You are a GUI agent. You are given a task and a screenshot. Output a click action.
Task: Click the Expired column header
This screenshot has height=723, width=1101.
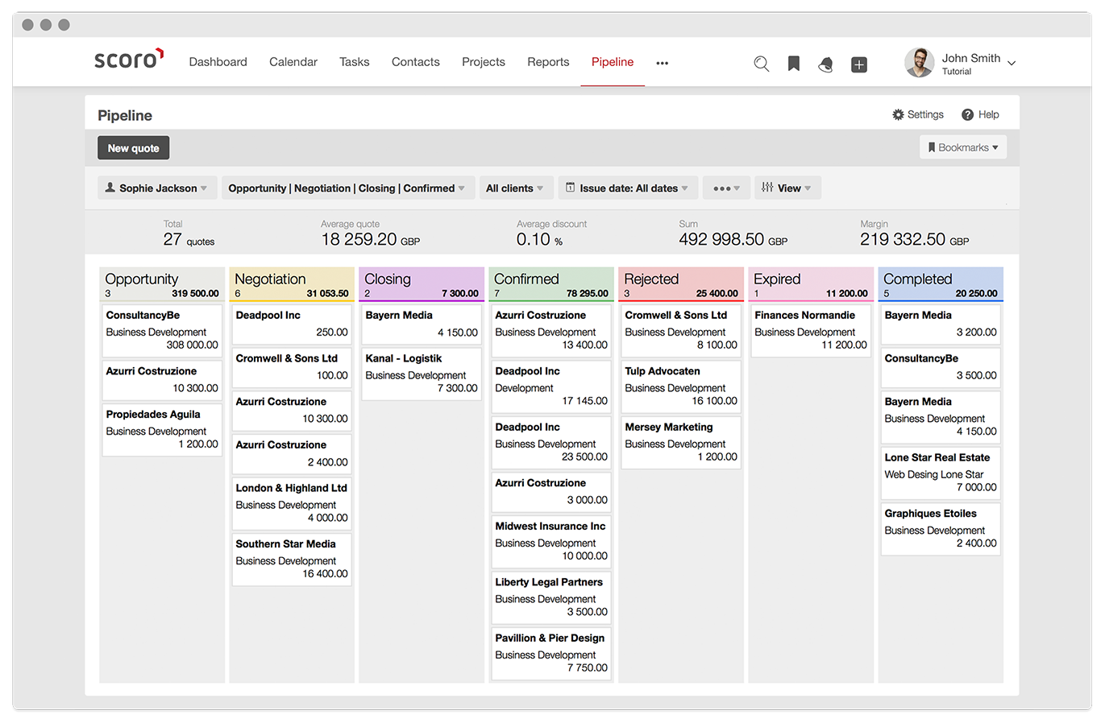click(x=811, y=284)
